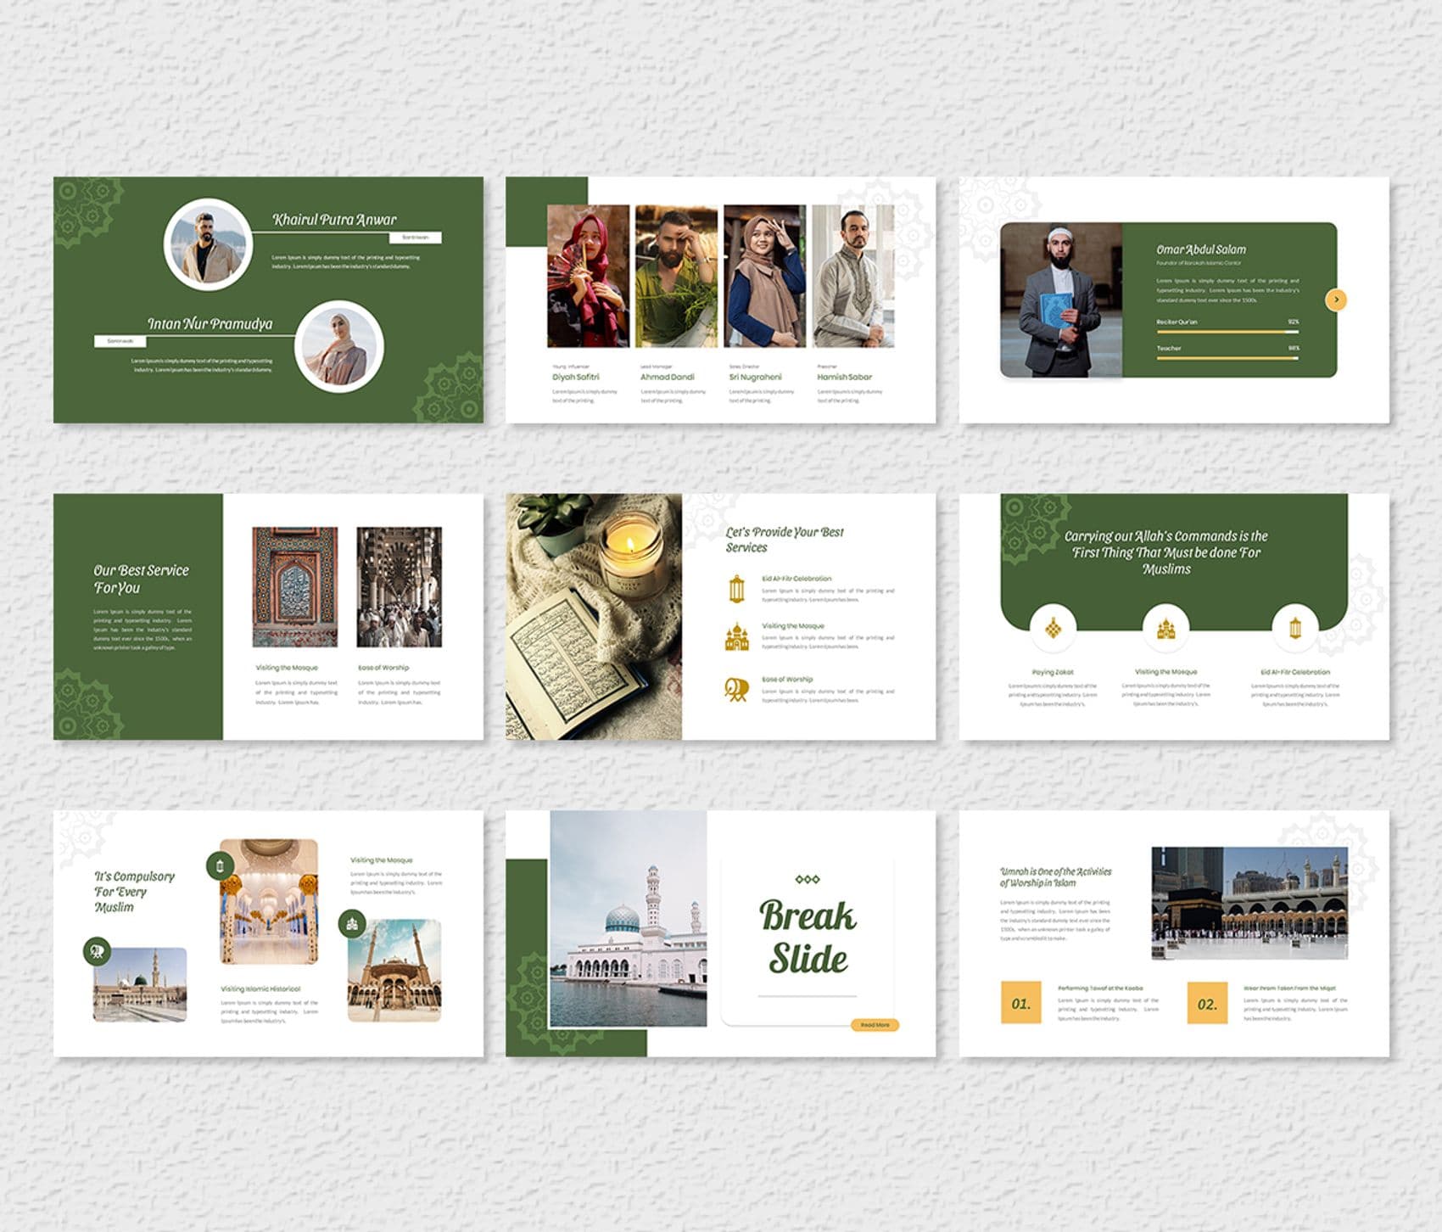Click the Read More button
Screen dimensions: 1442x1232
(x=875, y=1025)
